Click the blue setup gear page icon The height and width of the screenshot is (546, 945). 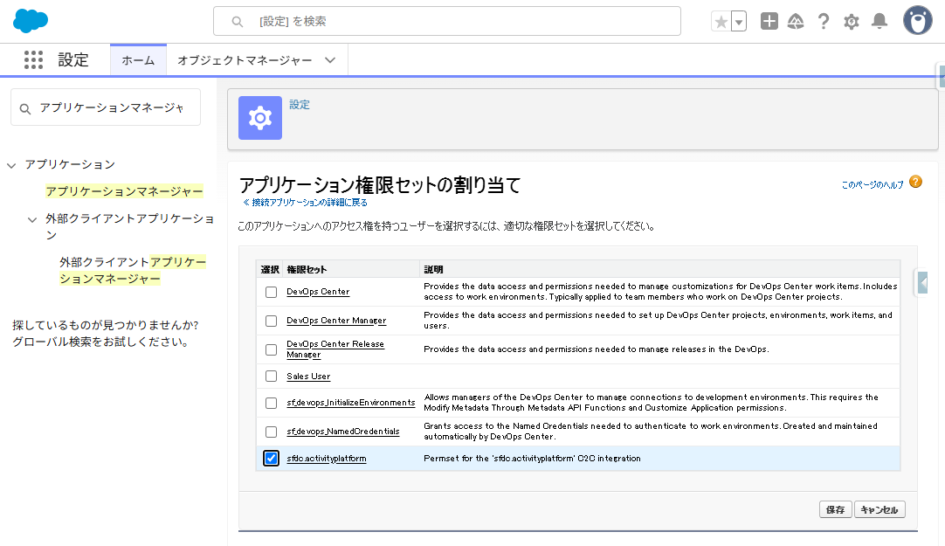[x=260, y=118]
